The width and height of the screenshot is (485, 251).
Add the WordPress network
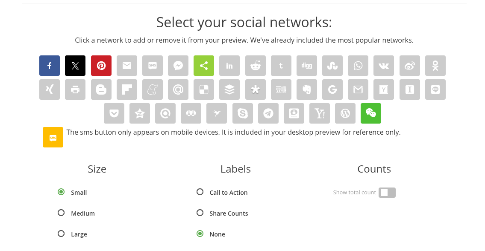(x=345, y=113)
